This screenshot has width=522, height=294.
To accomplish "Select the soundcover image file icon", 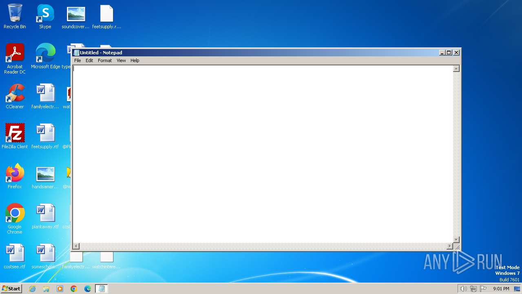I will pyautogui.click(x=76, y=17).
